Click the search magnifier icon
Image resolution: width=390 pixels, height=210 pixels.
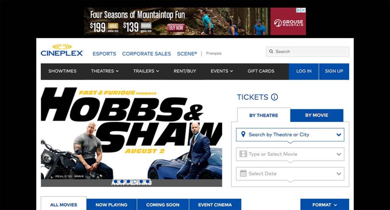(271, 51)
